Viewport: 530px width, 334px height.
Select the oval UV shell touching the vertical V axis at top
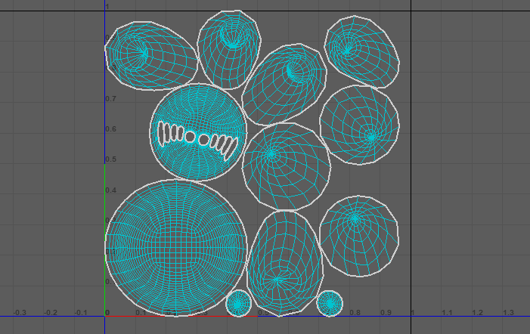151,56
